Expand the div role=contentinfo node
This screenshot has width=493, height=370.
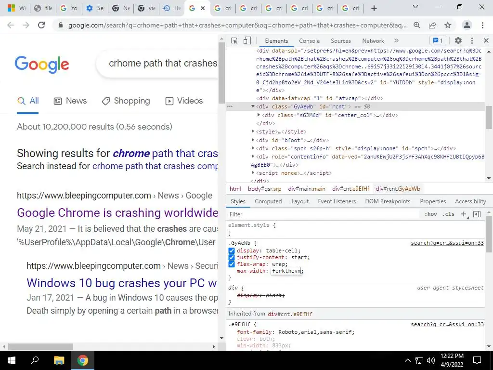(x=253, y=156)
